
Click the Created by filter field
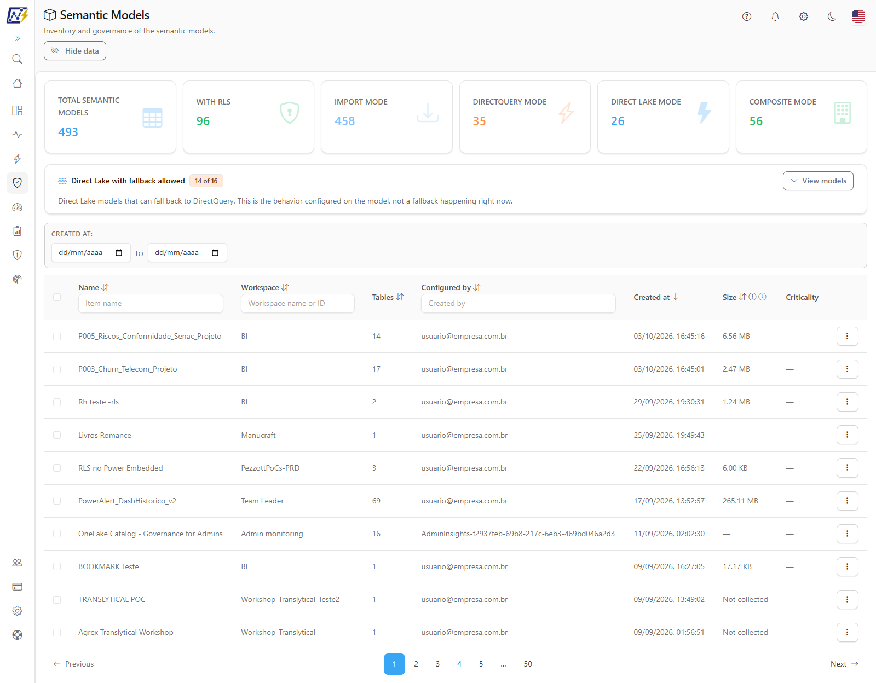[x=518, y=304]
